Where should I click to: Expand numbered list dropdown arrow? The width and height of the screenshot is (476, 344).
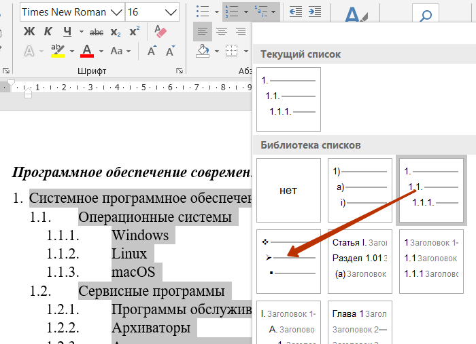(x=246, y=12)
